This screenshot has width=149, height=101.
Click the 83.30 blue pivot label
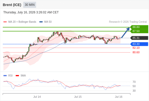[x=139, y=44]
